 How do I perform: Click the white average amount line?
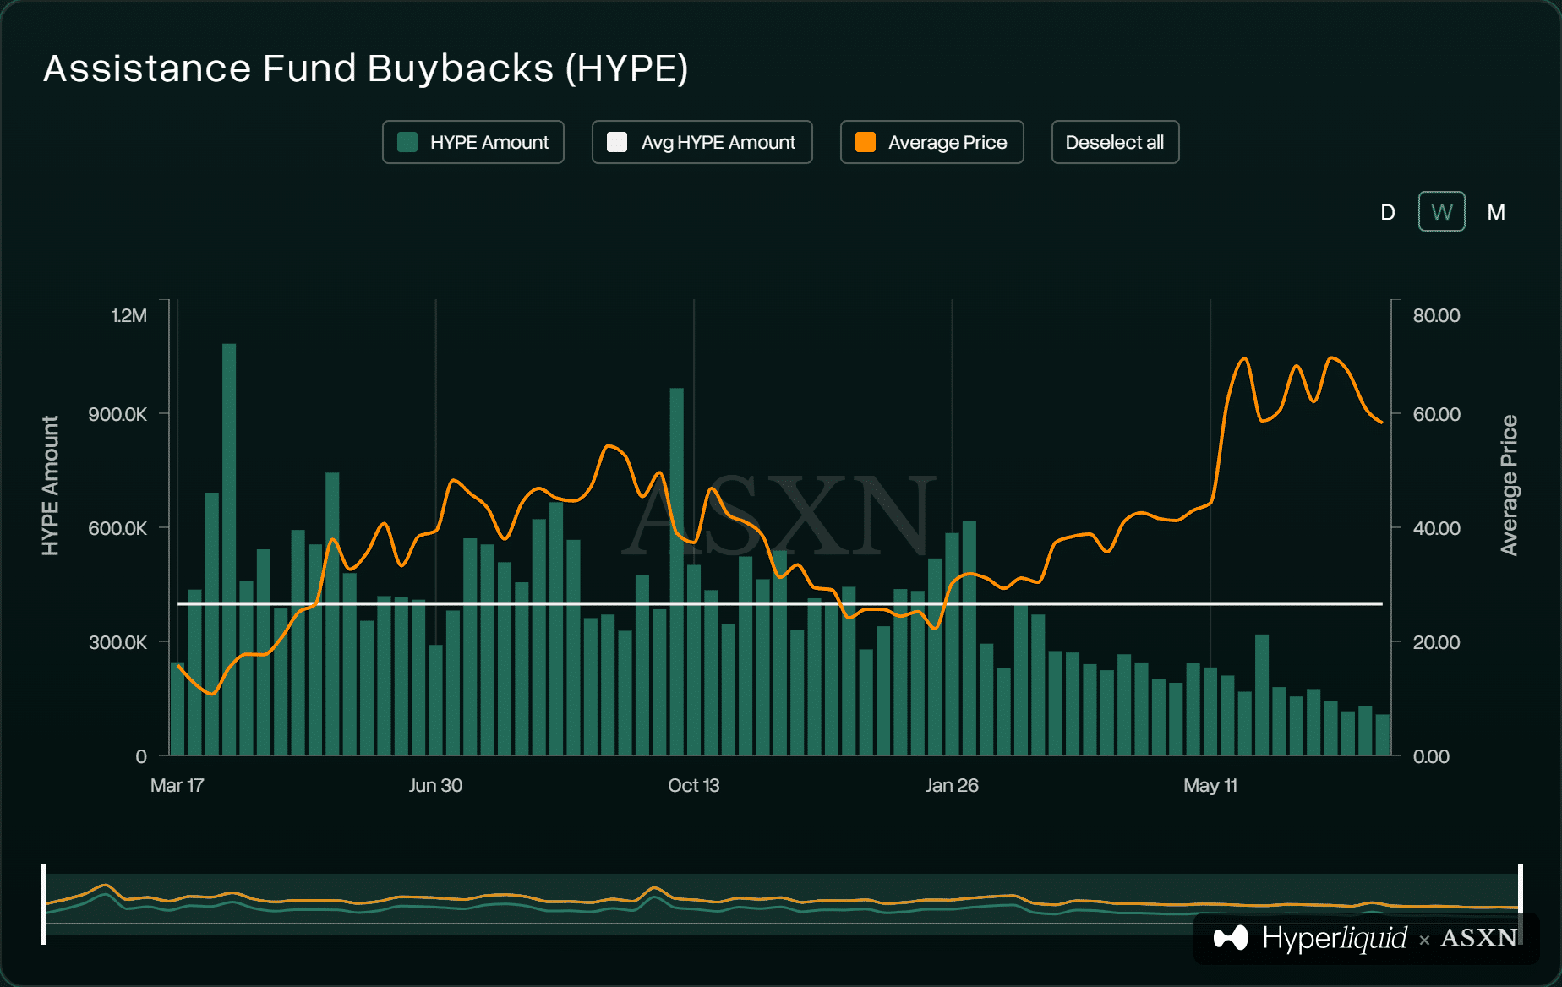point(779,603)
